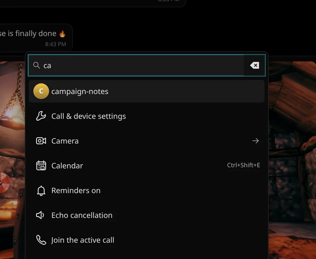This screenshot has height=259, width=316.
Task: Click the phone handset icon
Action: point(41,240)
